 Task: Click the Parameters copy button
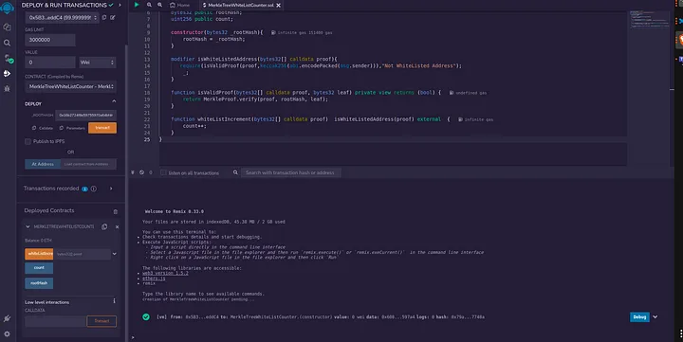point(72,128)
